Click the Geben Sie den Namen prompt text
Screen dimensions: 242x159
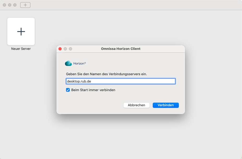[x=107, y=74]
